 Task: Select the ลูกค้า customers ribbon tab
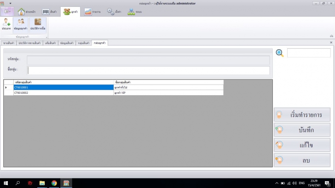click(x=70, y=12)
